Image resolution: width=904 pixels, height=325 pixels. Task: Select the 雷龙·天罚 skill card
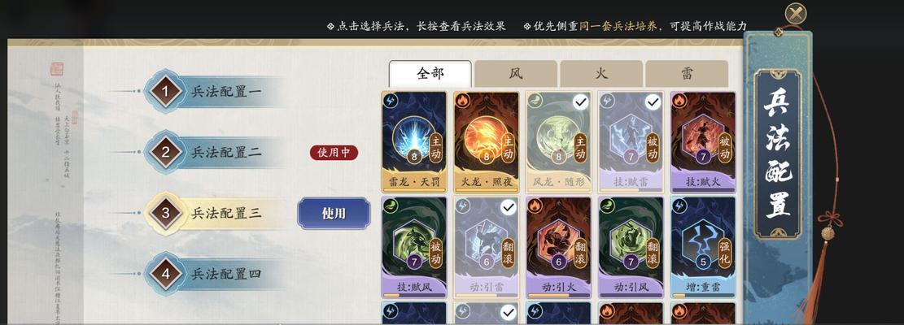[x=413, y=142]
